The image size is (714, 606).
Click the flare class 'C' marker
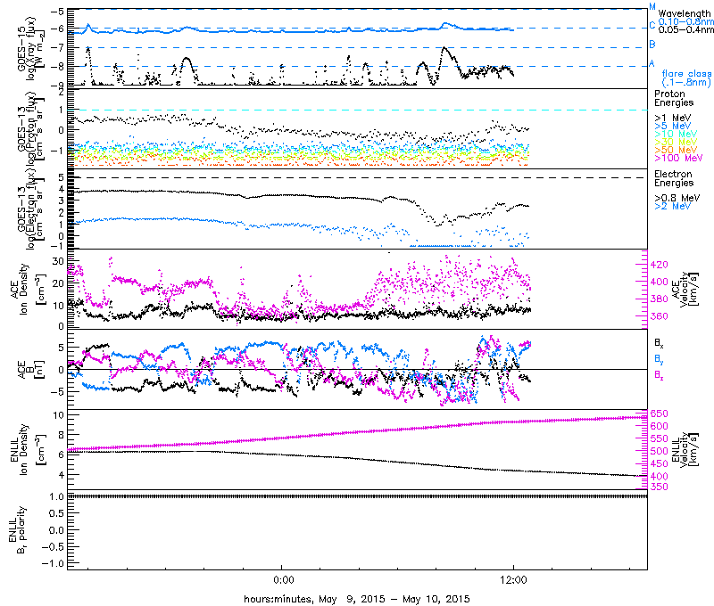pos(652,26)
